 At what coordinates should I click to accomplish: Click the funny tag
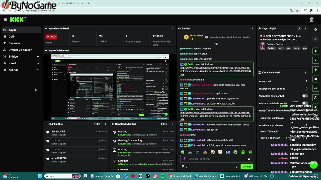296,48
